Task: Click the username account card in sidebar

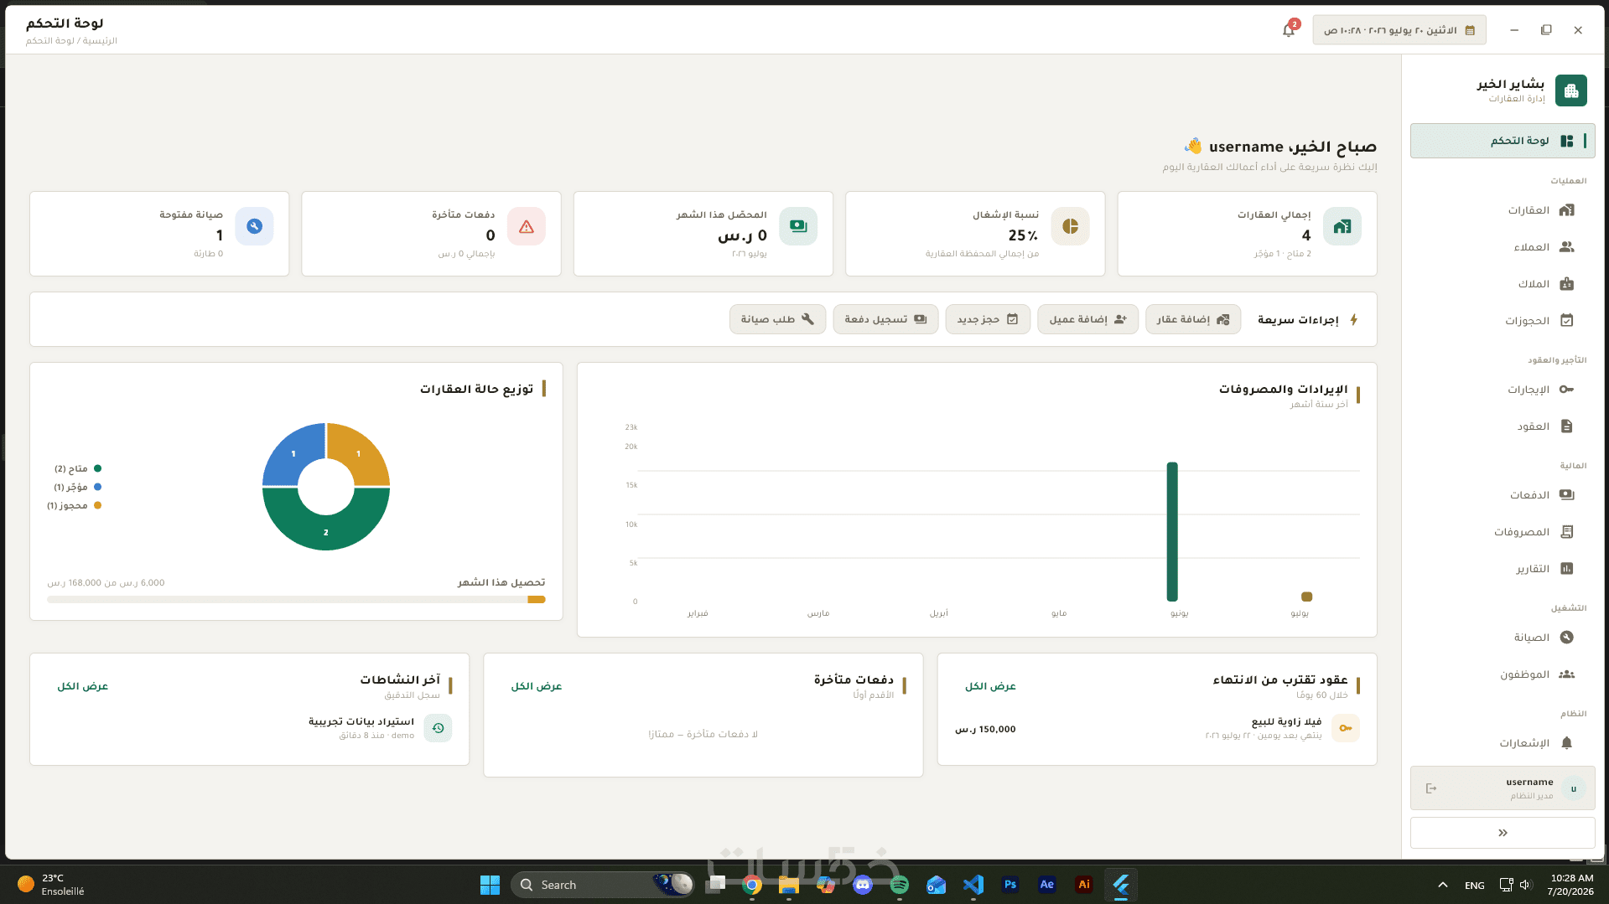Action: [1503, 788]
